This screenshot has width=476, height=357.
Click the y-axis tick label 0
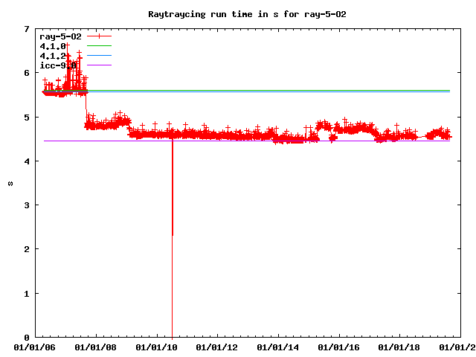(x=26, y=338)
